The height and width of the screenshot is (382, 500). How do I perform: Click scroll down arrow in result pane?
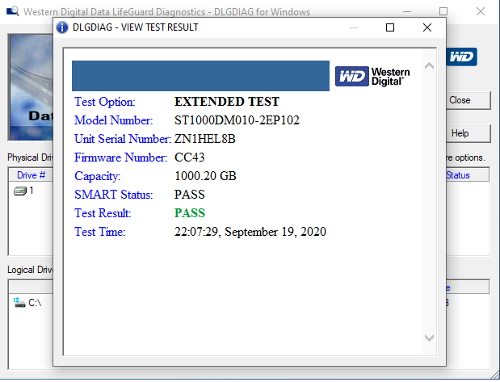[x=429, y=338]
